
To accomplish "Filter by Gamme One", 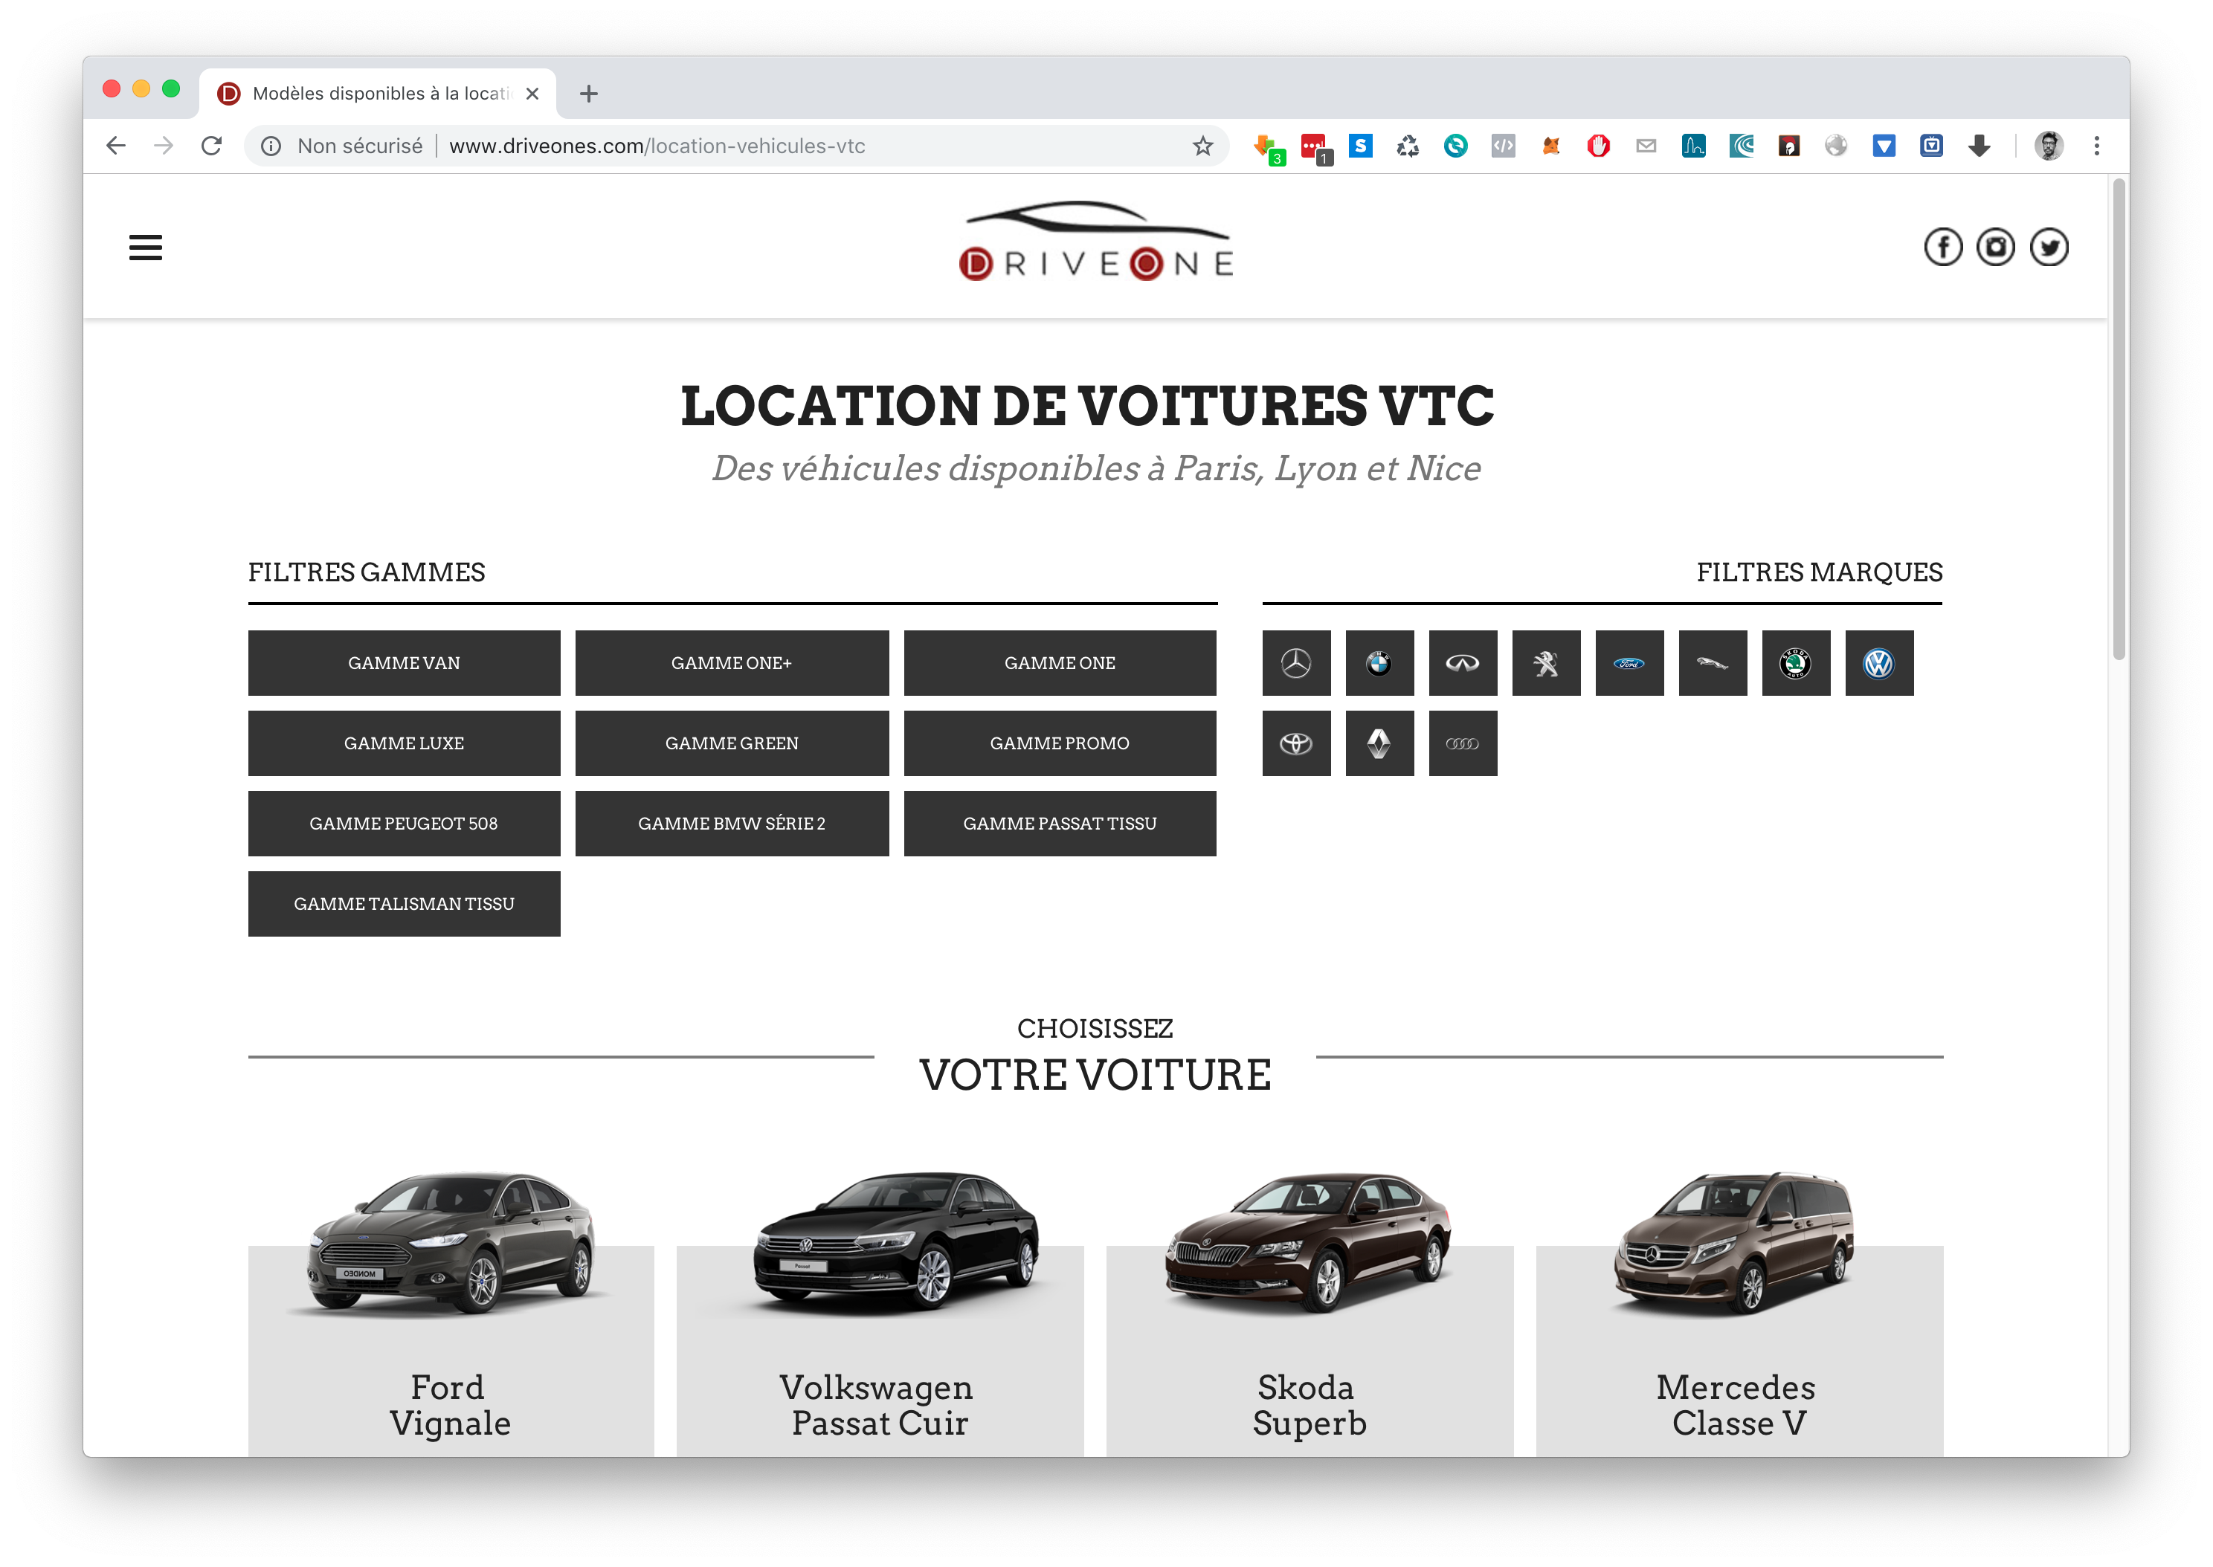I will [1060, 663].
